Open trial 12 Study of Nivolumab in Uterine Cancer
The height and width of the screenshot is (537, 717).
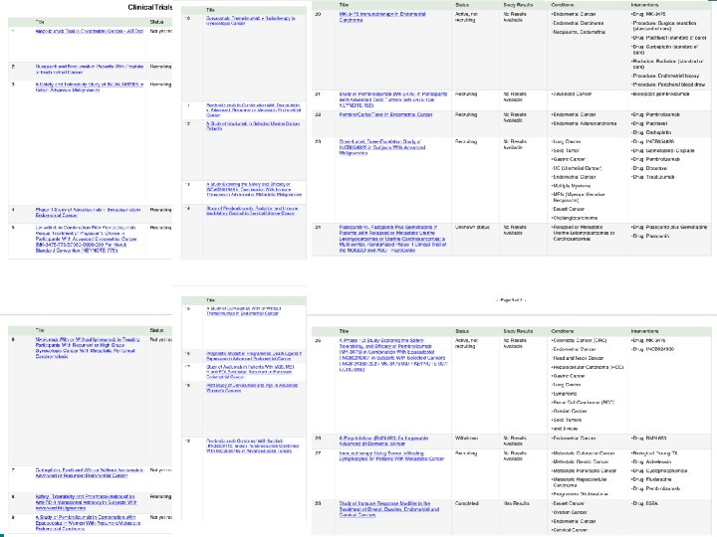pos(253,126)
